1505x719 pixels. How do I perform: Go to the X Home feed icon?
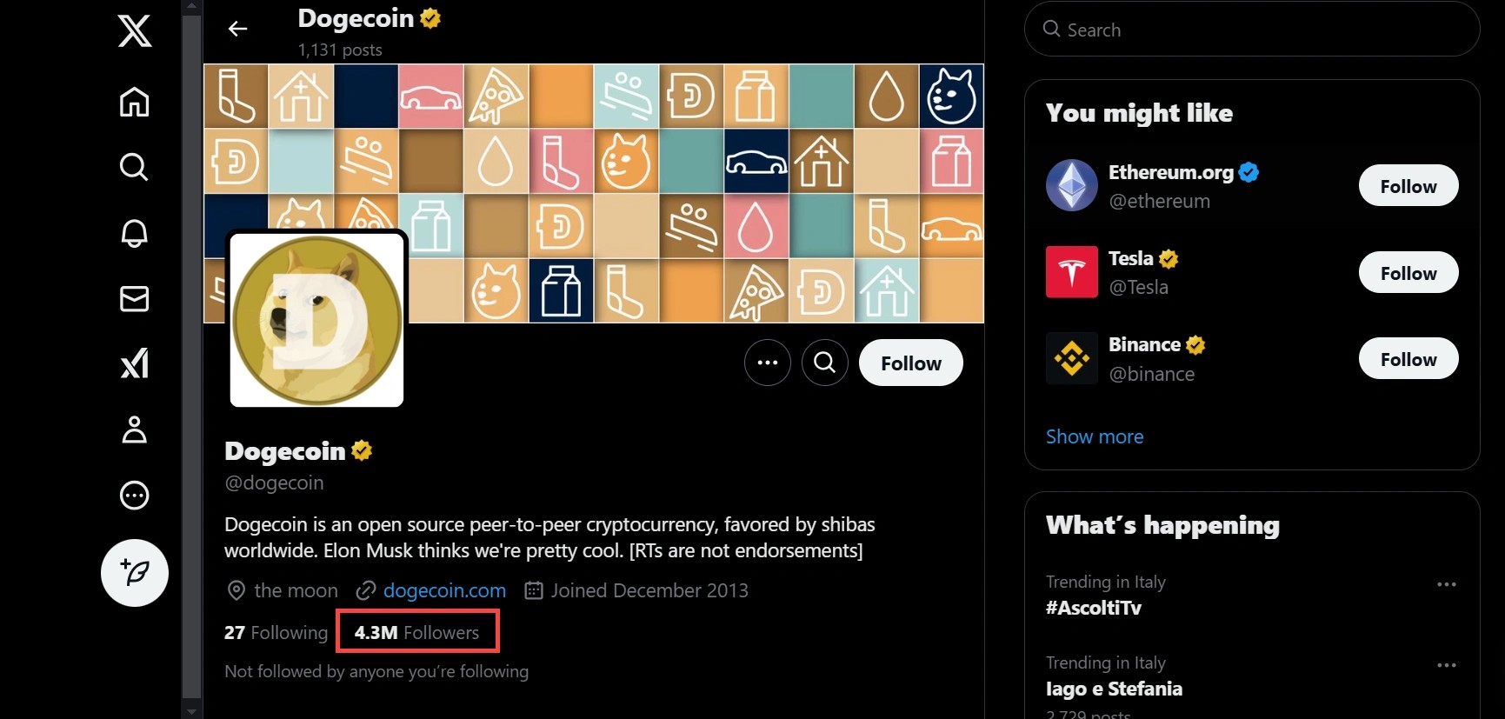coord(134,102)
